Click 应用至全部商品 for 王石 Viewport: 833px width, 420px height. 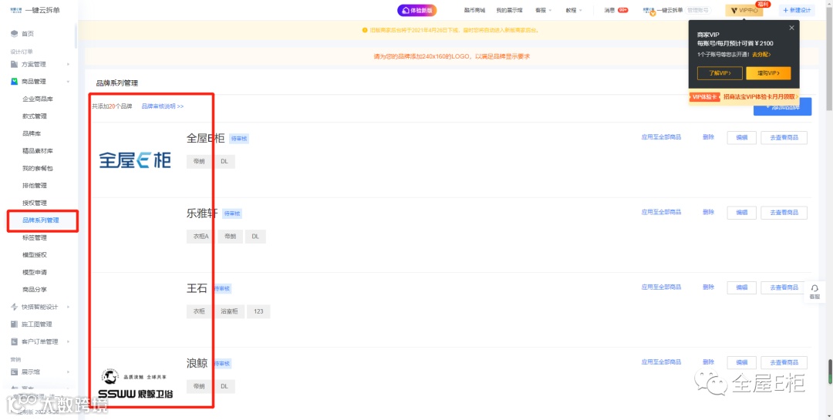(661, 287)
